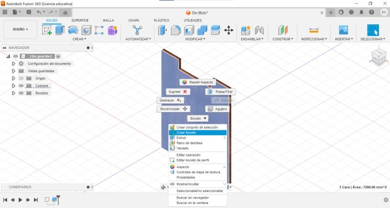This screenshot has width=390, height=208.
Task: Choose Vaciado in context menu
Action: (198, 148)
